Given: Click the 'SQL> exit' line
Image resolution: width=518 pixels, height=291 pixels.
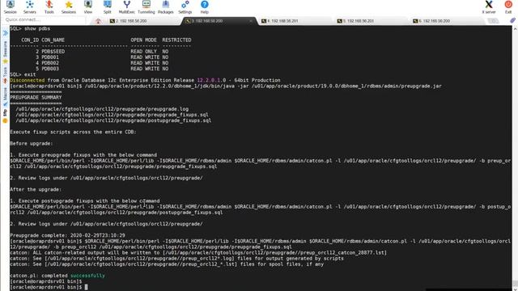Looking at the screenshot, I should tap(23, 74).
